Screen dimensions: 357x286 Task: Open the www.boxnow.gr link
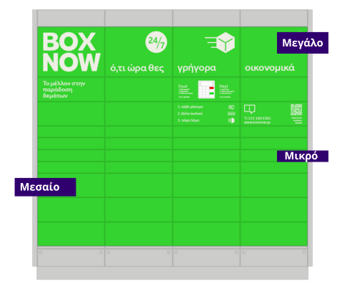coord(257,122)
